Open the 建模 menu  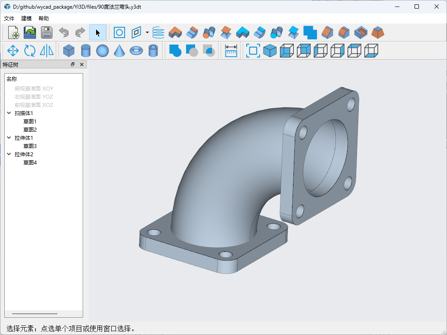[x=26, y=19]
